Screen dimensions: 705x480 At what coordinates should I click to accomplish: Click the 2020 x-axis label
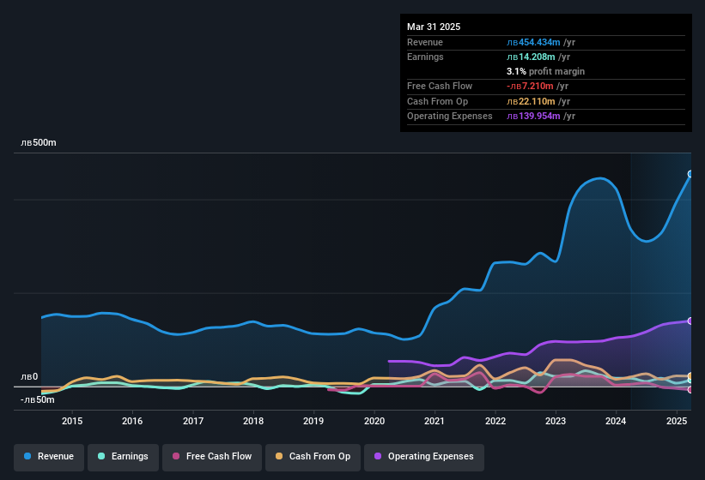click(x=374, y=421)
